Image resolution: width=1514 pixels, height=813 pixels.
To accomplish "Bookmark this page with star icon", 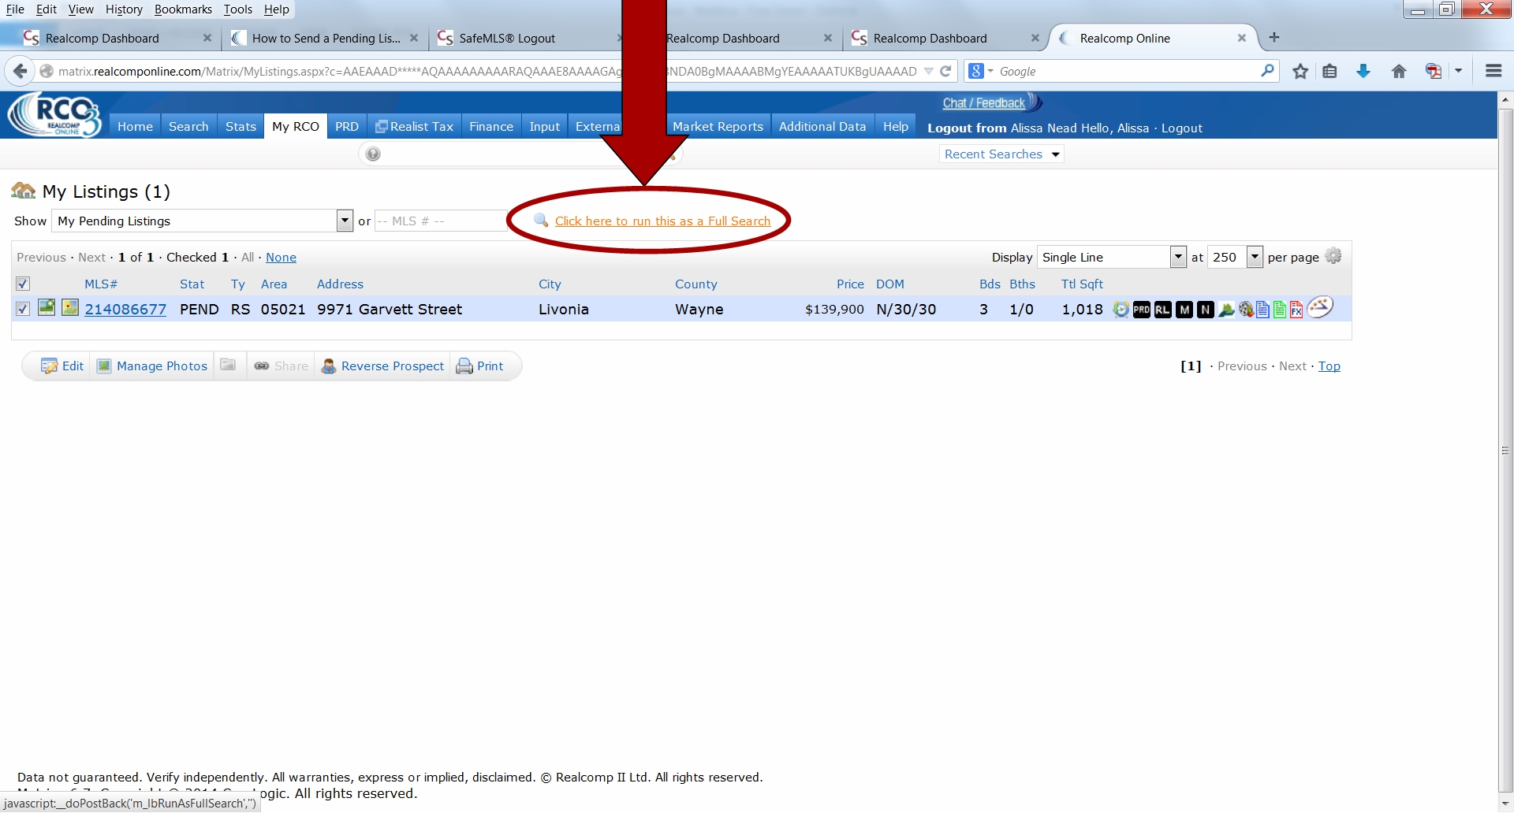I will point(1300,71).
